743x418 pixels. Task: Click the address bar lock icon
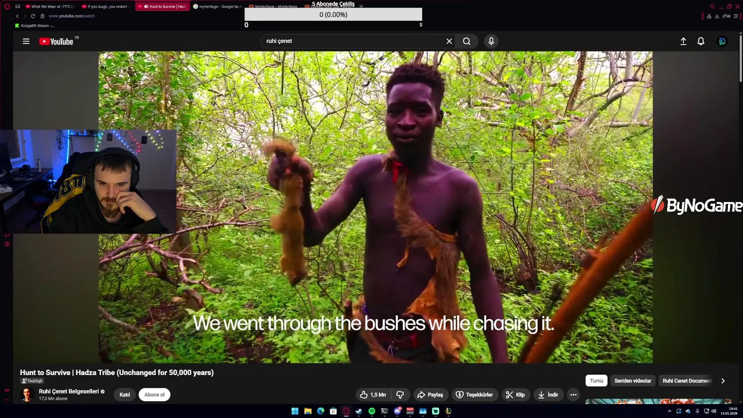[x=42, y=16]
